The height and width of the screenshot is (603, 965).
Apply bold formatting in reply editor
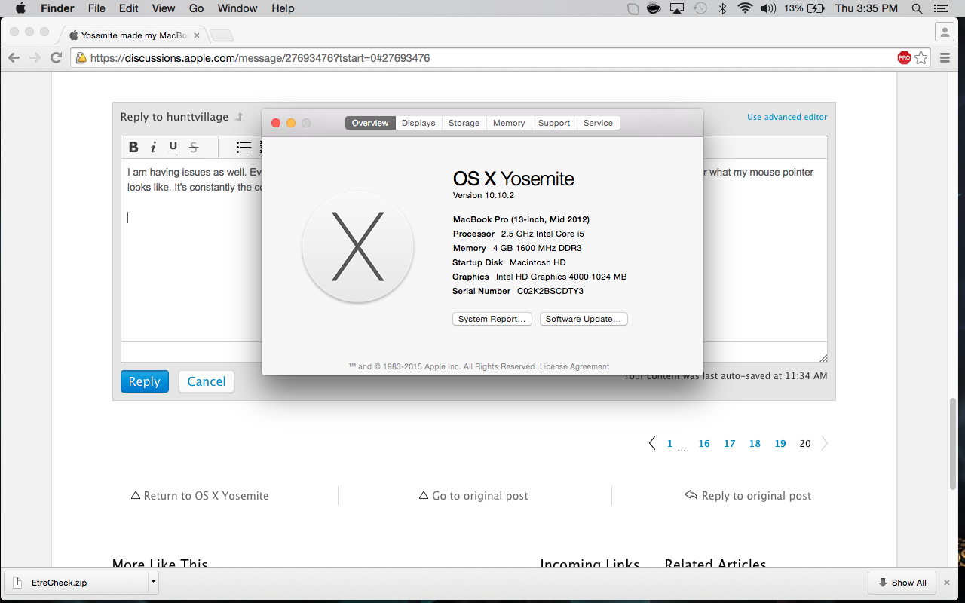coord(133,148)
